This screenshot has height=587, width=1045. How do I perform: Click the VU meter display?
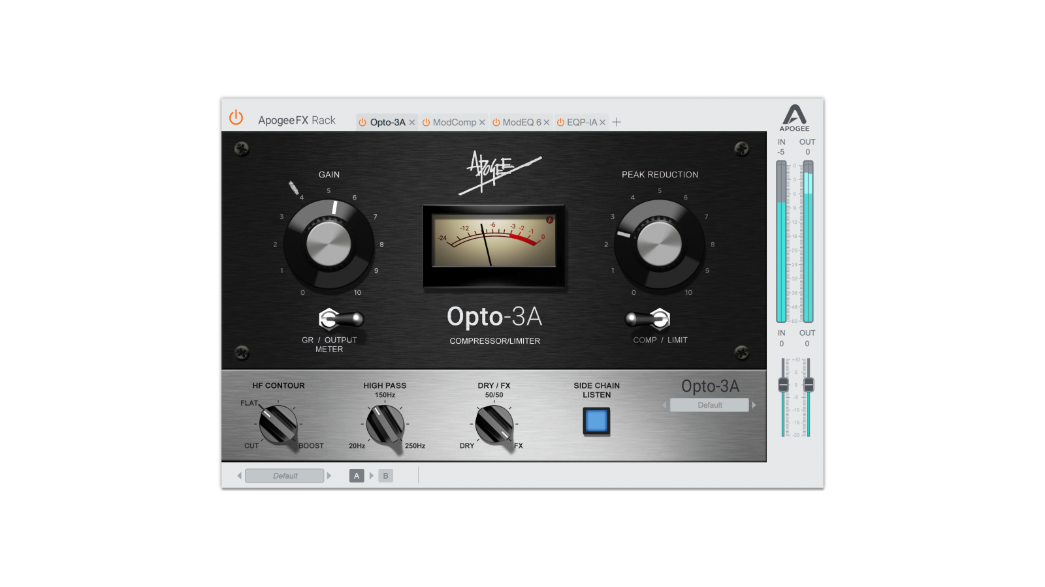click(494, 241)
